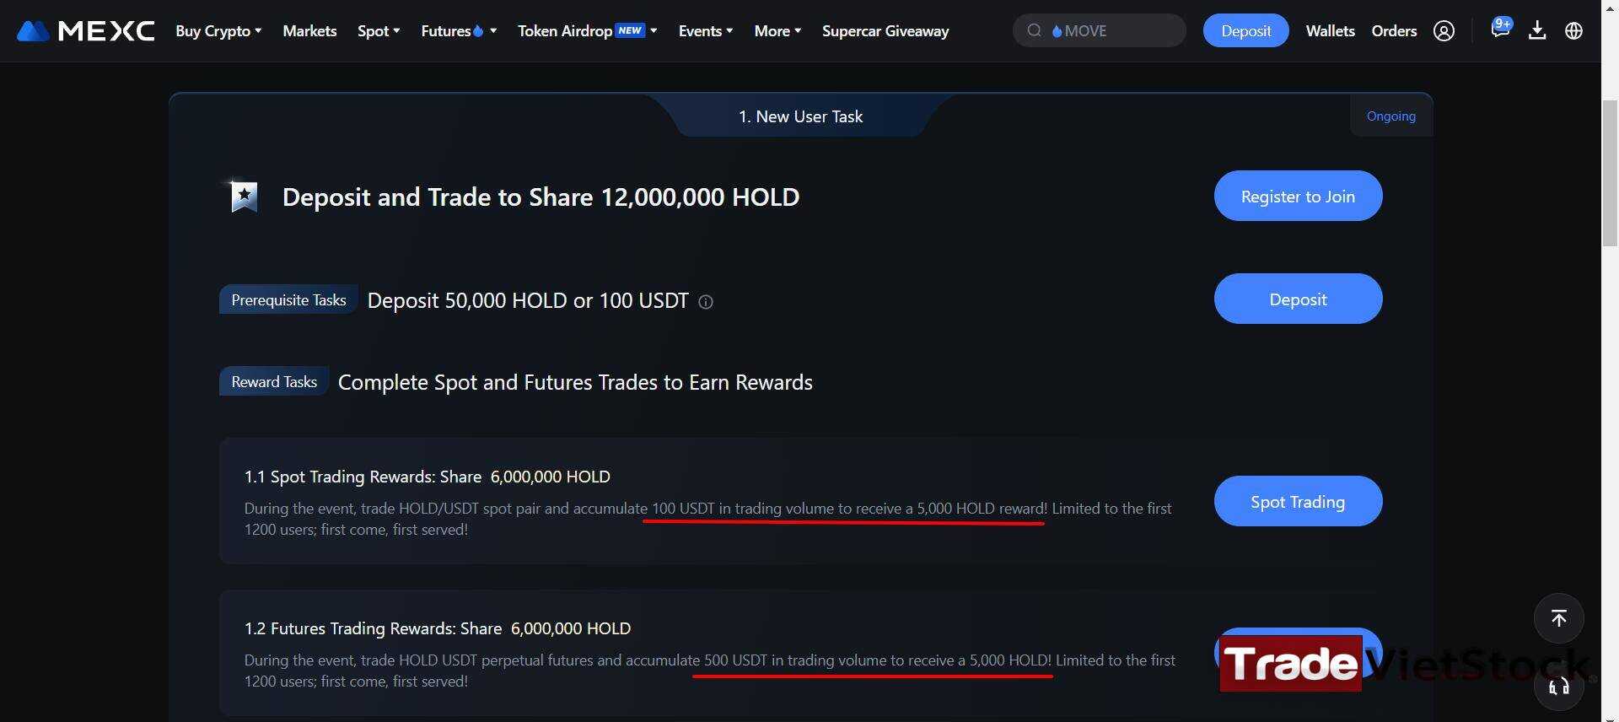Screen dimensions: 1619x722
Task: Click the info icon beside Deposit 100 USDT
Action: 706,302
